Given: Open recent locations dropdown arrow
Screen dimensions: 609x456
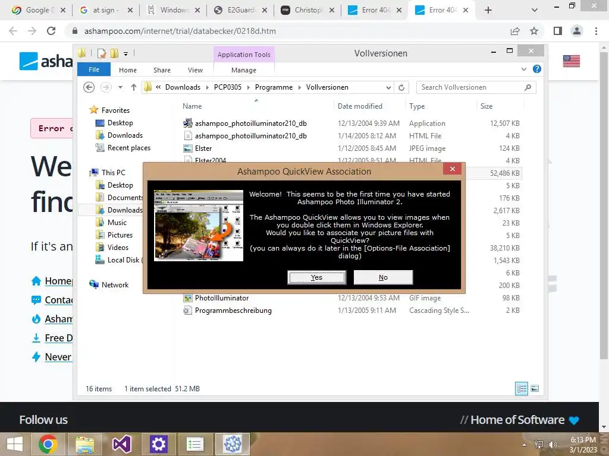Looking at the screenshot, I should coord(120,87).
